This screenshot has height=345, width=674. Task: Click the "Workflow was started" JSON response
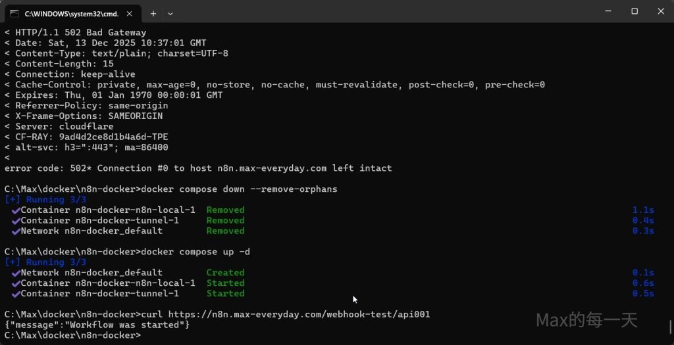click(x=97, y=325)
